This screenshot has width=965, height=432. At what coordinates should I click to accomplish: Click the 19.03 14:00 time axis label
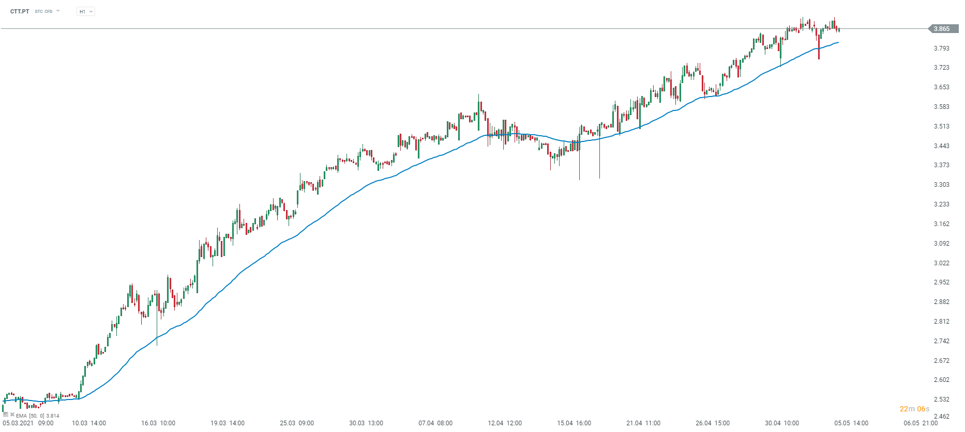(x=228, y=423)
